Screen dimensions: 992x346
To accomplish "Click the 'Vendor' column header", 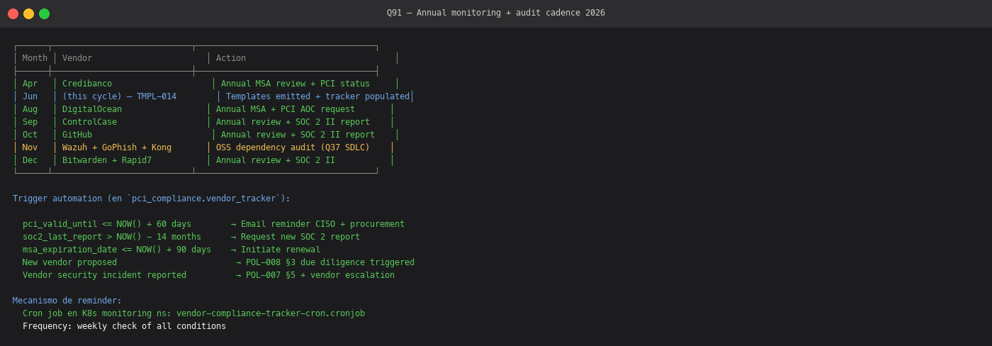I will click(77, 58).
